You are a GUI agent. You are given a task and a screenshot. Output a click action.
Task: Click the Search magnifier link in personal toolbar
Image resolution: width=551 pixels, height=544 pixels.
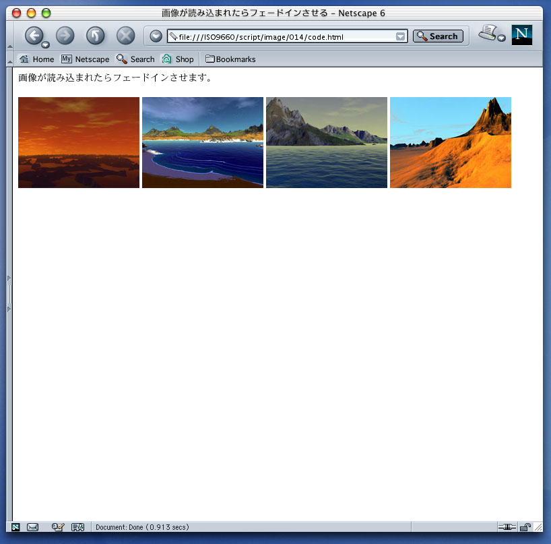(135, 59)
